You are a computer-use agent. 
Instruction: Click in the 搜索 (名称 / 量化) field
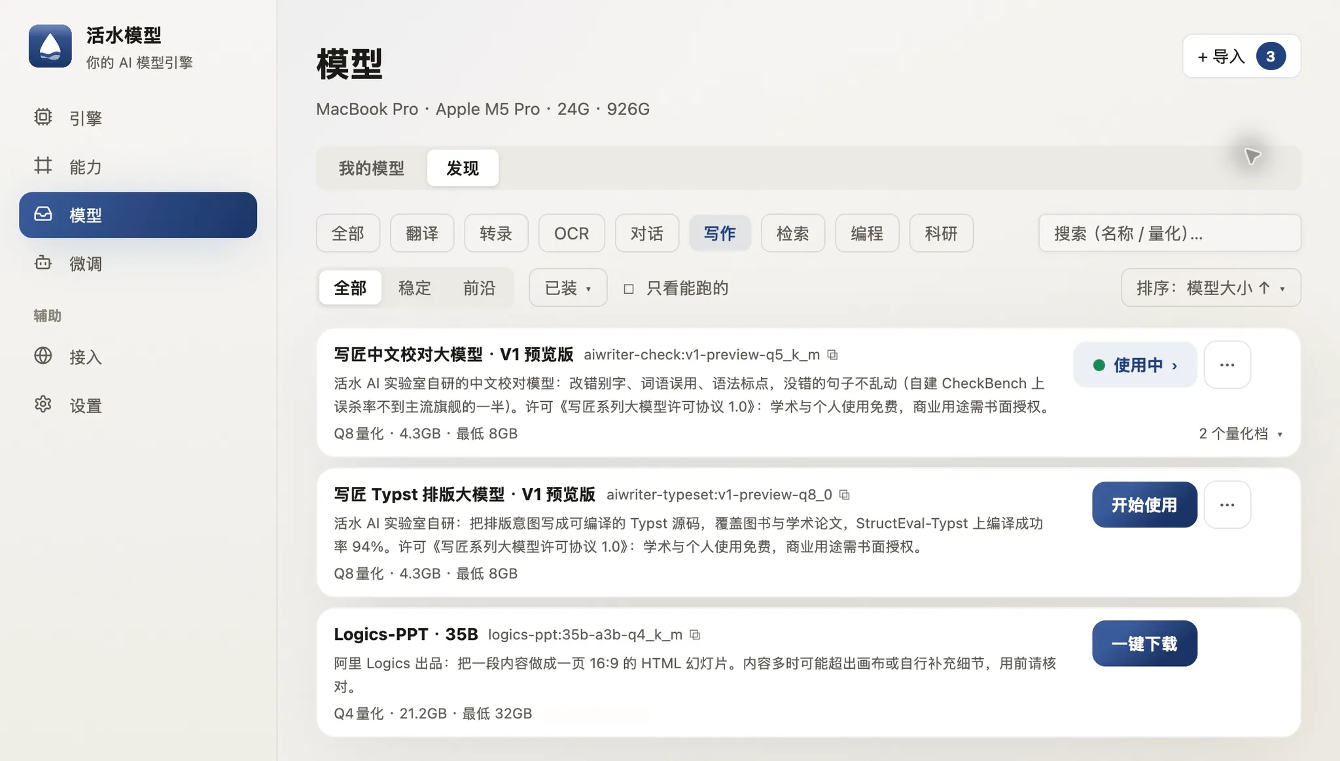click(x=1169, y=233)
